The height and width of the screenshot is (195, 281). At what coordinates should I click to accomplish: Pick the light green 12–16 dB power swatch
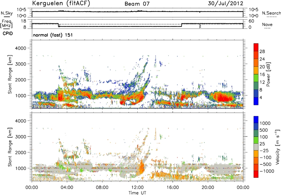(256, 78)
